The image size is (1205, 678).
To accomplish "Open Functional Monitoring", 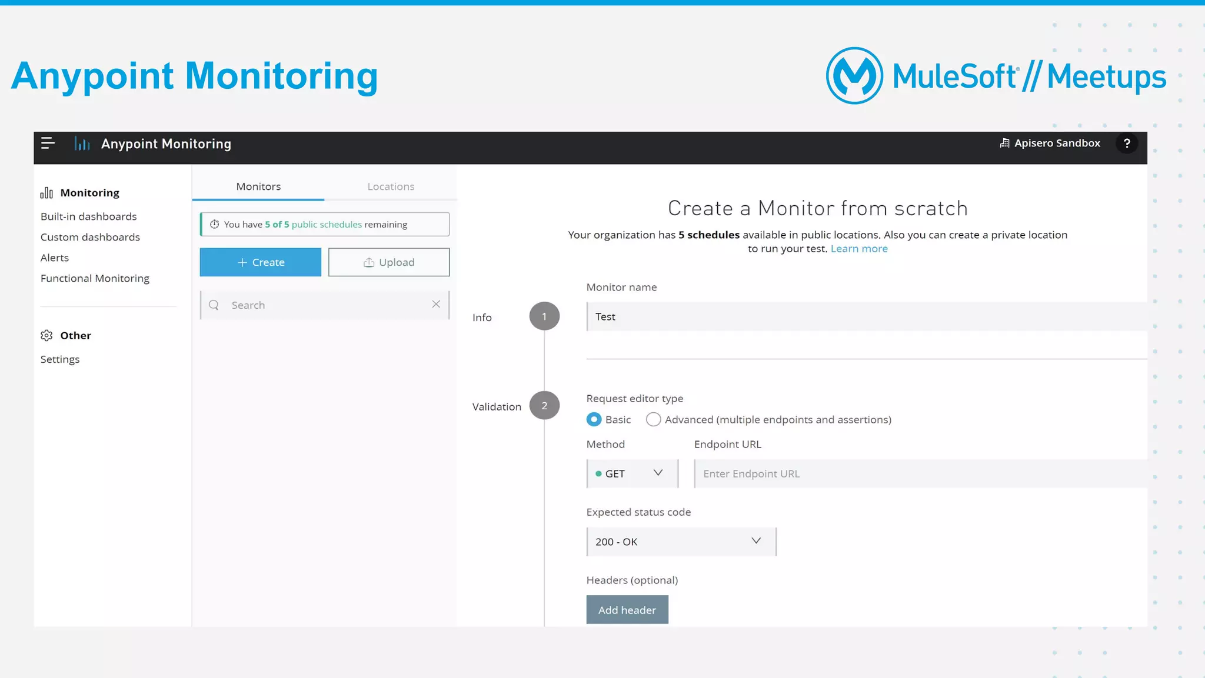I will click(95, 278).
